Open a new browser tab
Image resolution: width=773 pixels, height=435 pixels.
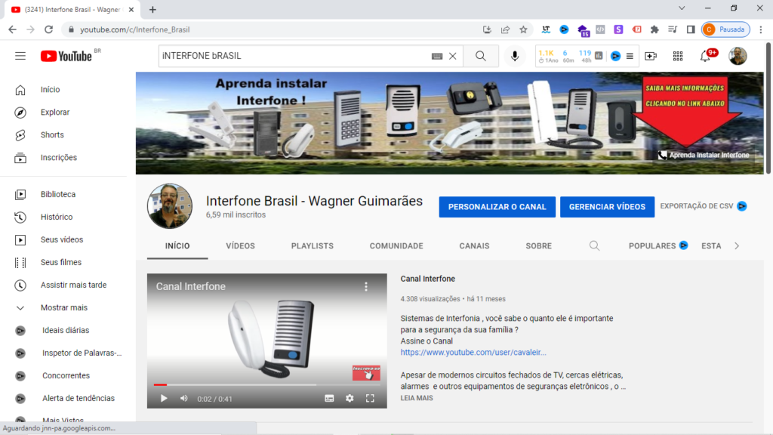(x=152, y=9)
